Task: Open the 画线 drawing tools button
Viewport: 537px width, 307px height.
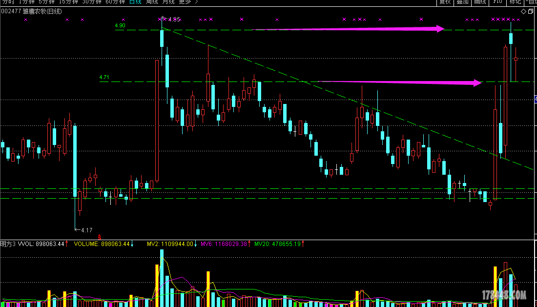Action: click(480, 2)
